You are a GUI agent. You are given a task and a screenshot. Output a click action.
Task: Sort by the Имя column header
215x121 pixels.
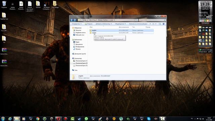[91, 27]
